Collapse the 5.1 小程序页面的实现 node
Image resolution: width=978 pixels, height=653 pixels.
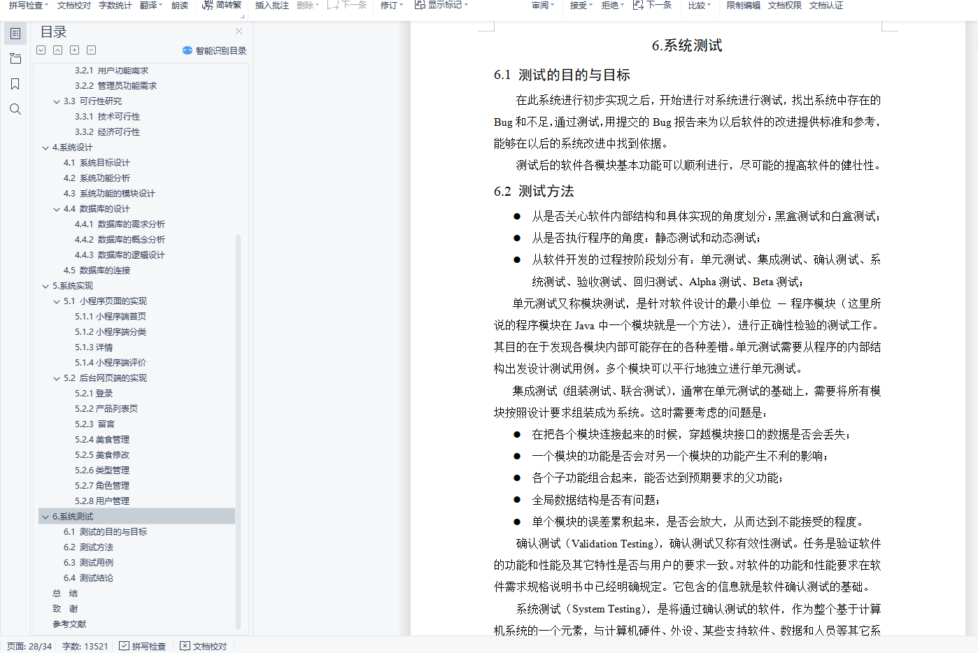coord(57,301)
